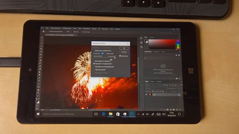Click the Фон layer thumbnail

[150, 95]
